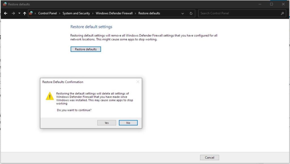The width and height of the screenshot is (290, 164).
Task: Go back using the Back arrow
Action: tap(6, 13)
